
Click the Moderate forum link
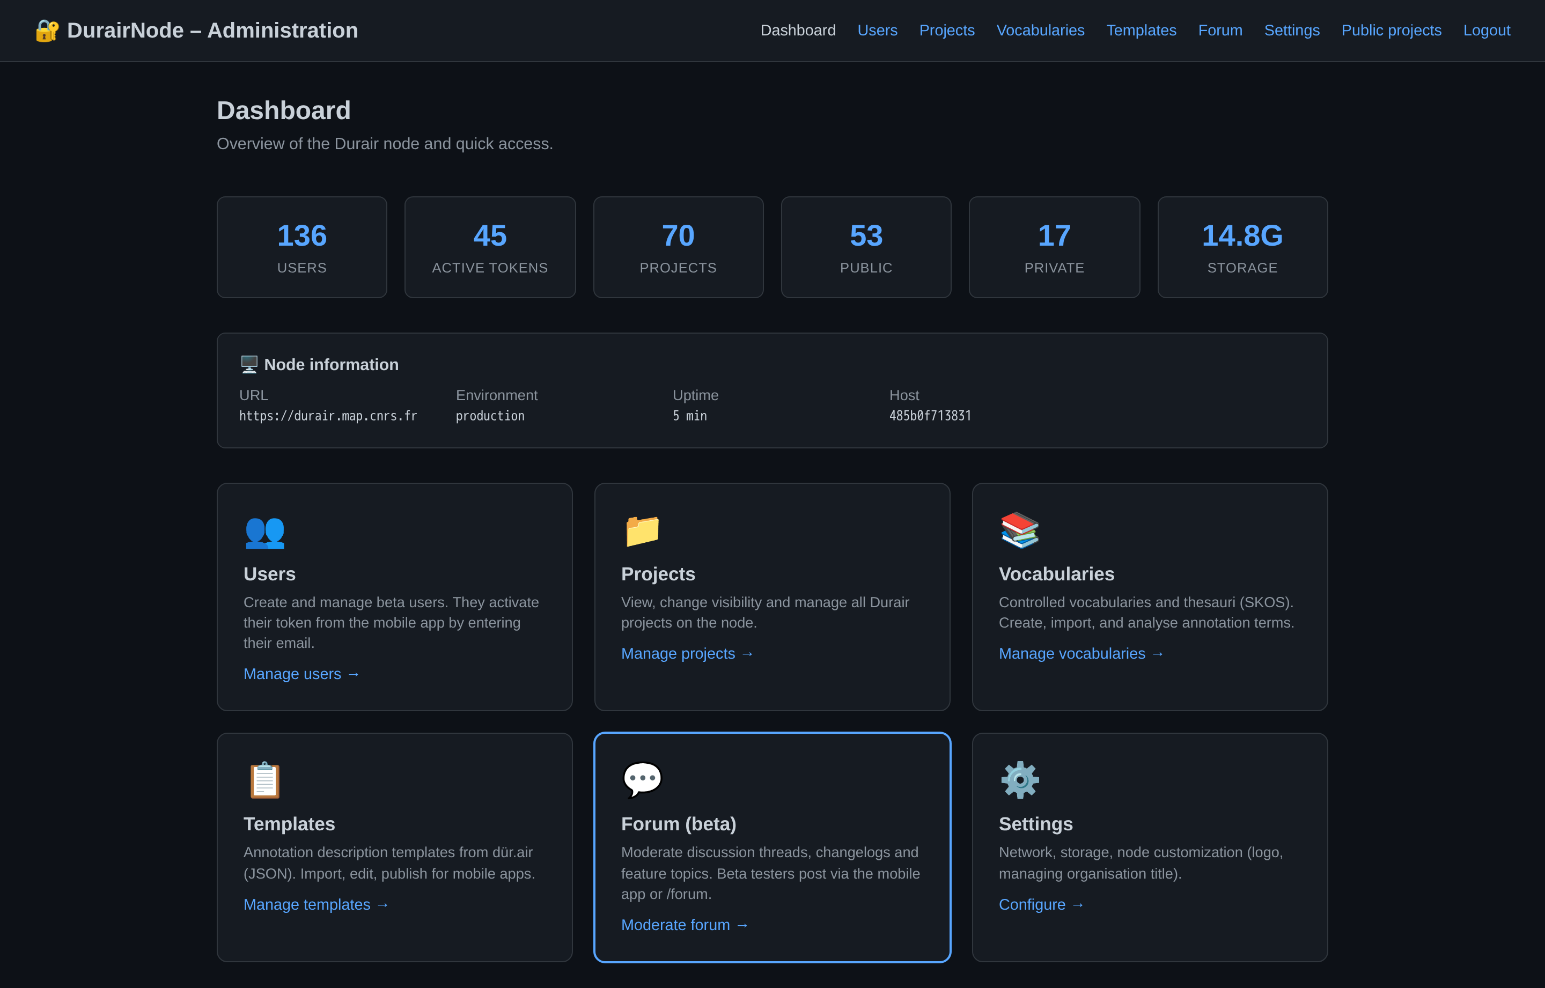[685, 925]
